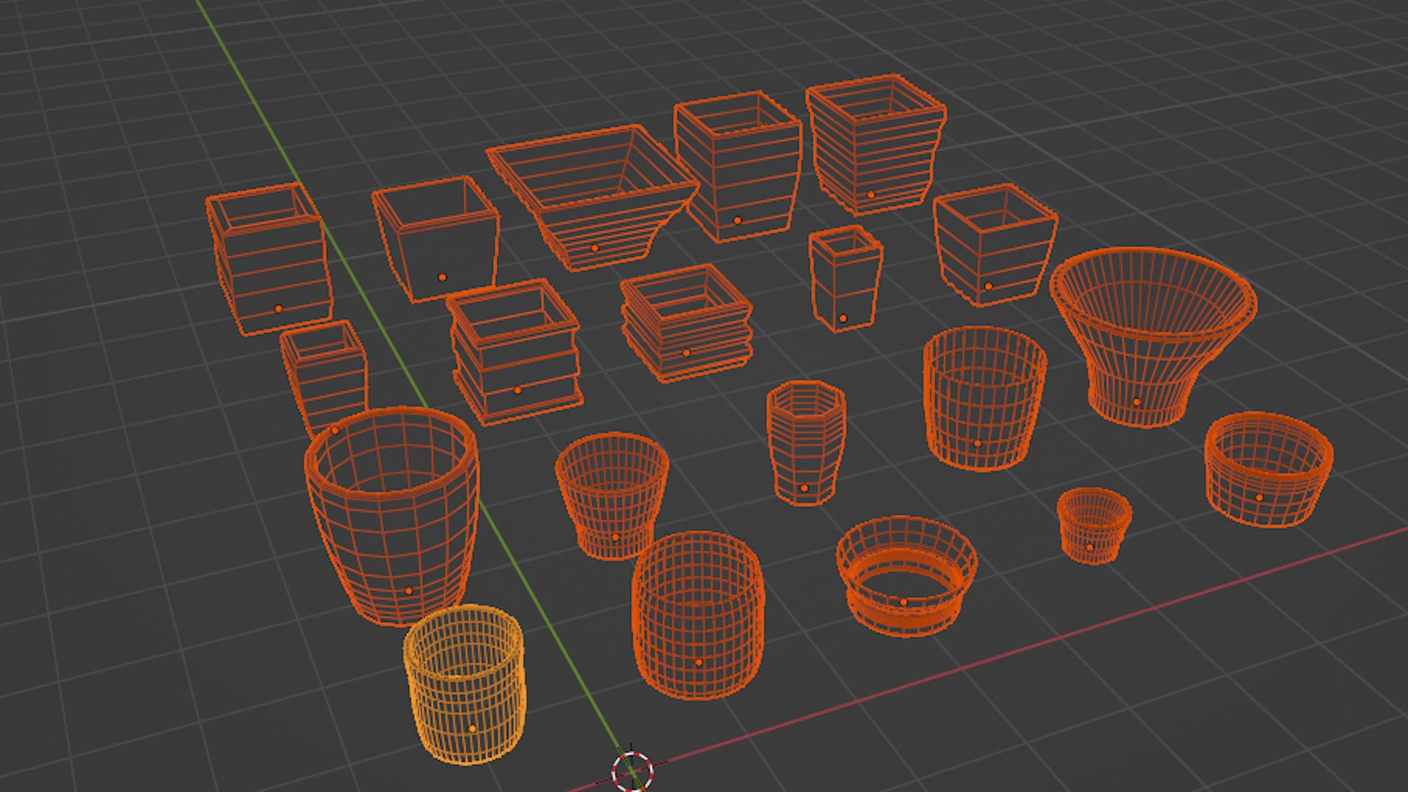Select the wide flared square trapezoid planter

click(593, 197)
